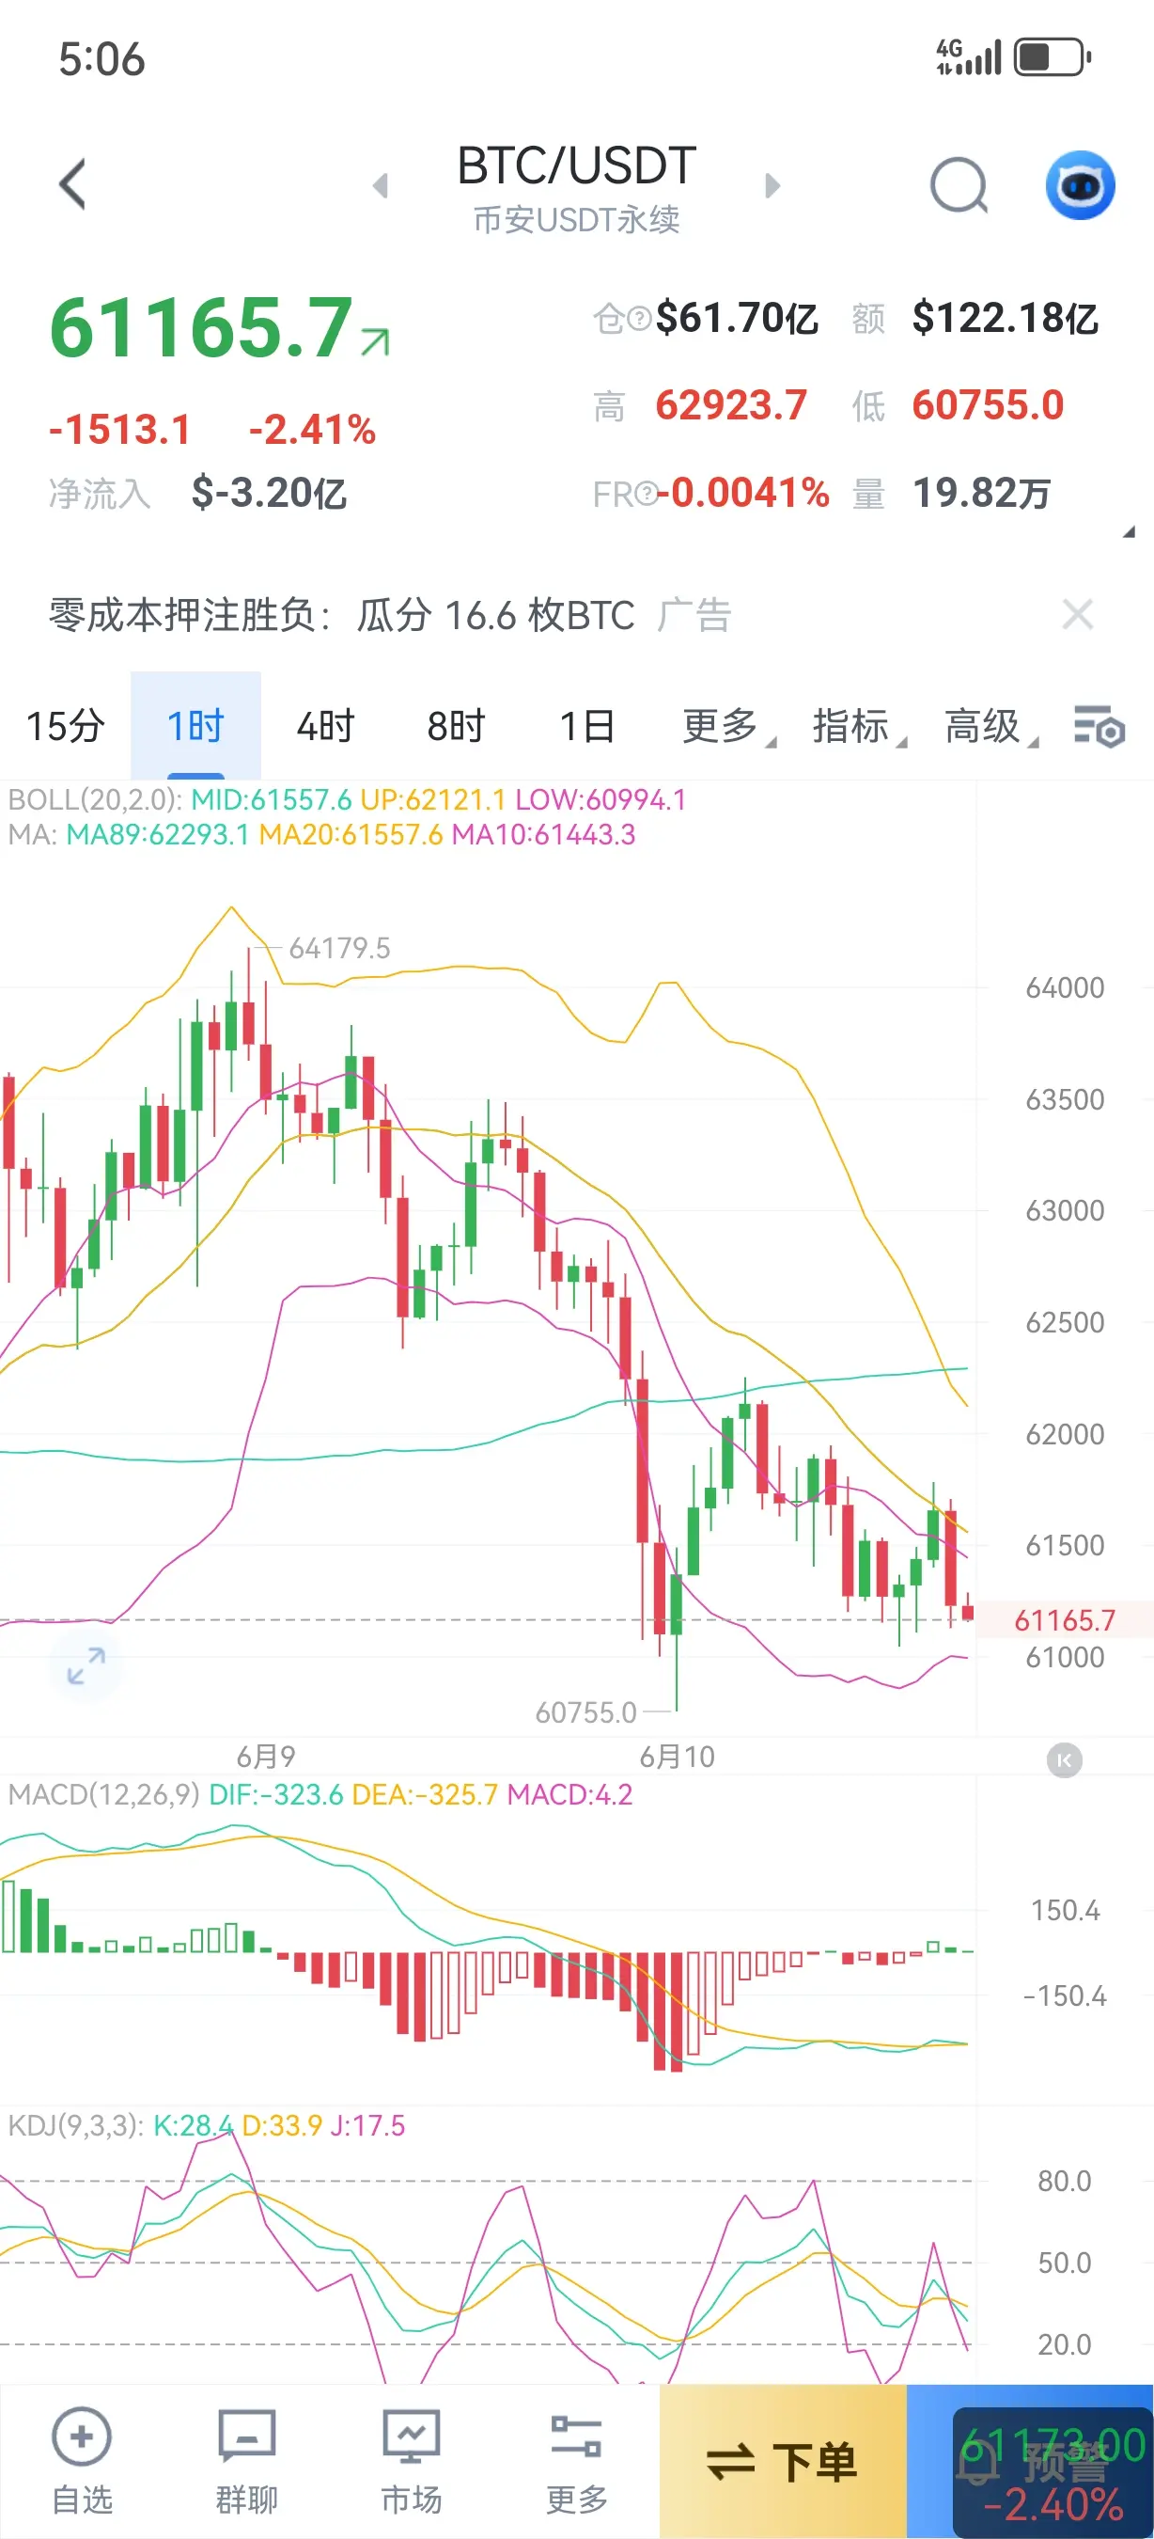
Task: Tap the 下单 place order button
Action: pyautogui.click(x=783, y=2461)
